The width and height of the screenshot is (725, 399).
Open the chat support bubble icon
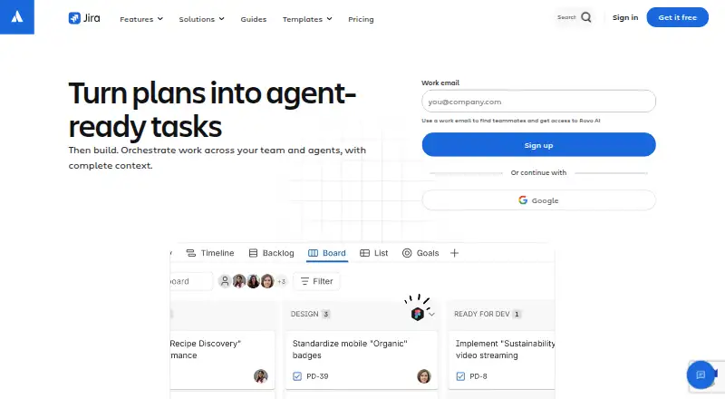[x=701, y=375]
